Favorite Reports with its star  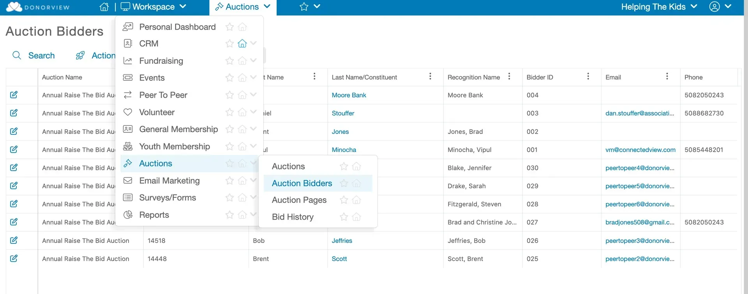[x=230, y=215]
